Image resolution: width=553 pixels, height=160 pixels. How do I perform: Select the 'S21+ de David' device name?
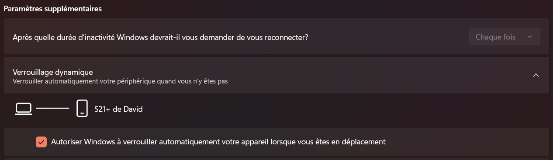[118, 109]
